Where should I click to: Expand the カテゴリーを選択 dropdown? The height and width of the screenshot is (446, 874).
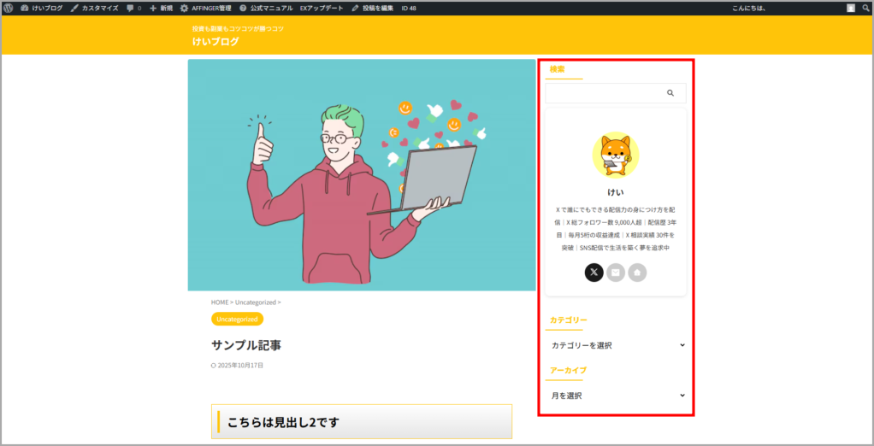point(616,345)
